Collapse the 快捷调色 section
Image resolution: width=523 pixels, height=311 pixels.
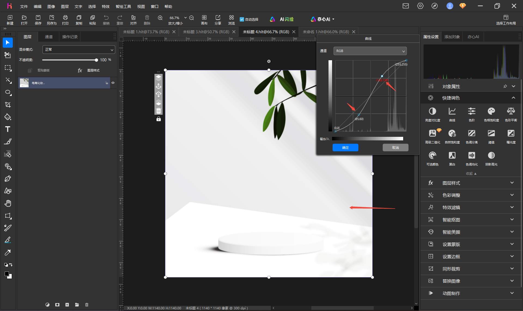[513, 98]
